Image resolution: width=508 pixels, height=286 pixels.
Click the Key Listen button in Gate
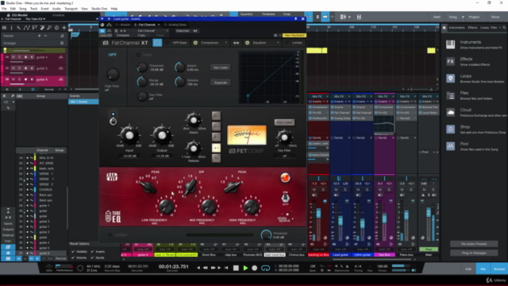point(221,68)
